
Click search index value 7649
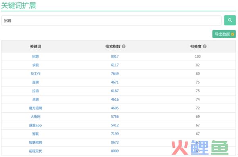click(115, 74)
